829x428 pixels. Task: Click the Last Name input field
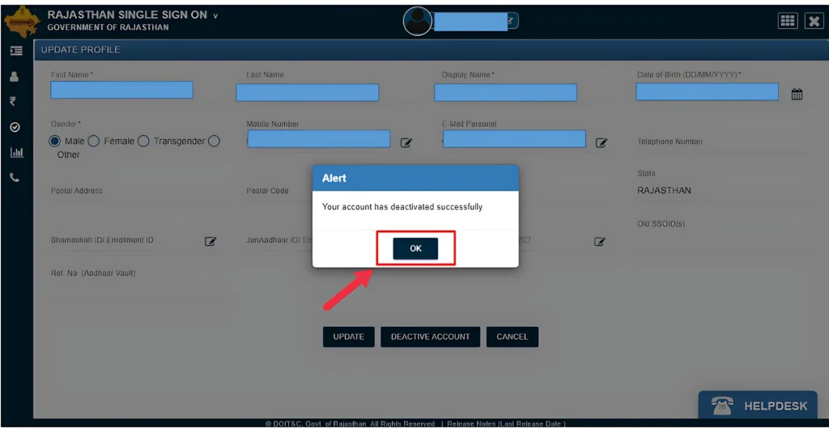coord(307,92)
